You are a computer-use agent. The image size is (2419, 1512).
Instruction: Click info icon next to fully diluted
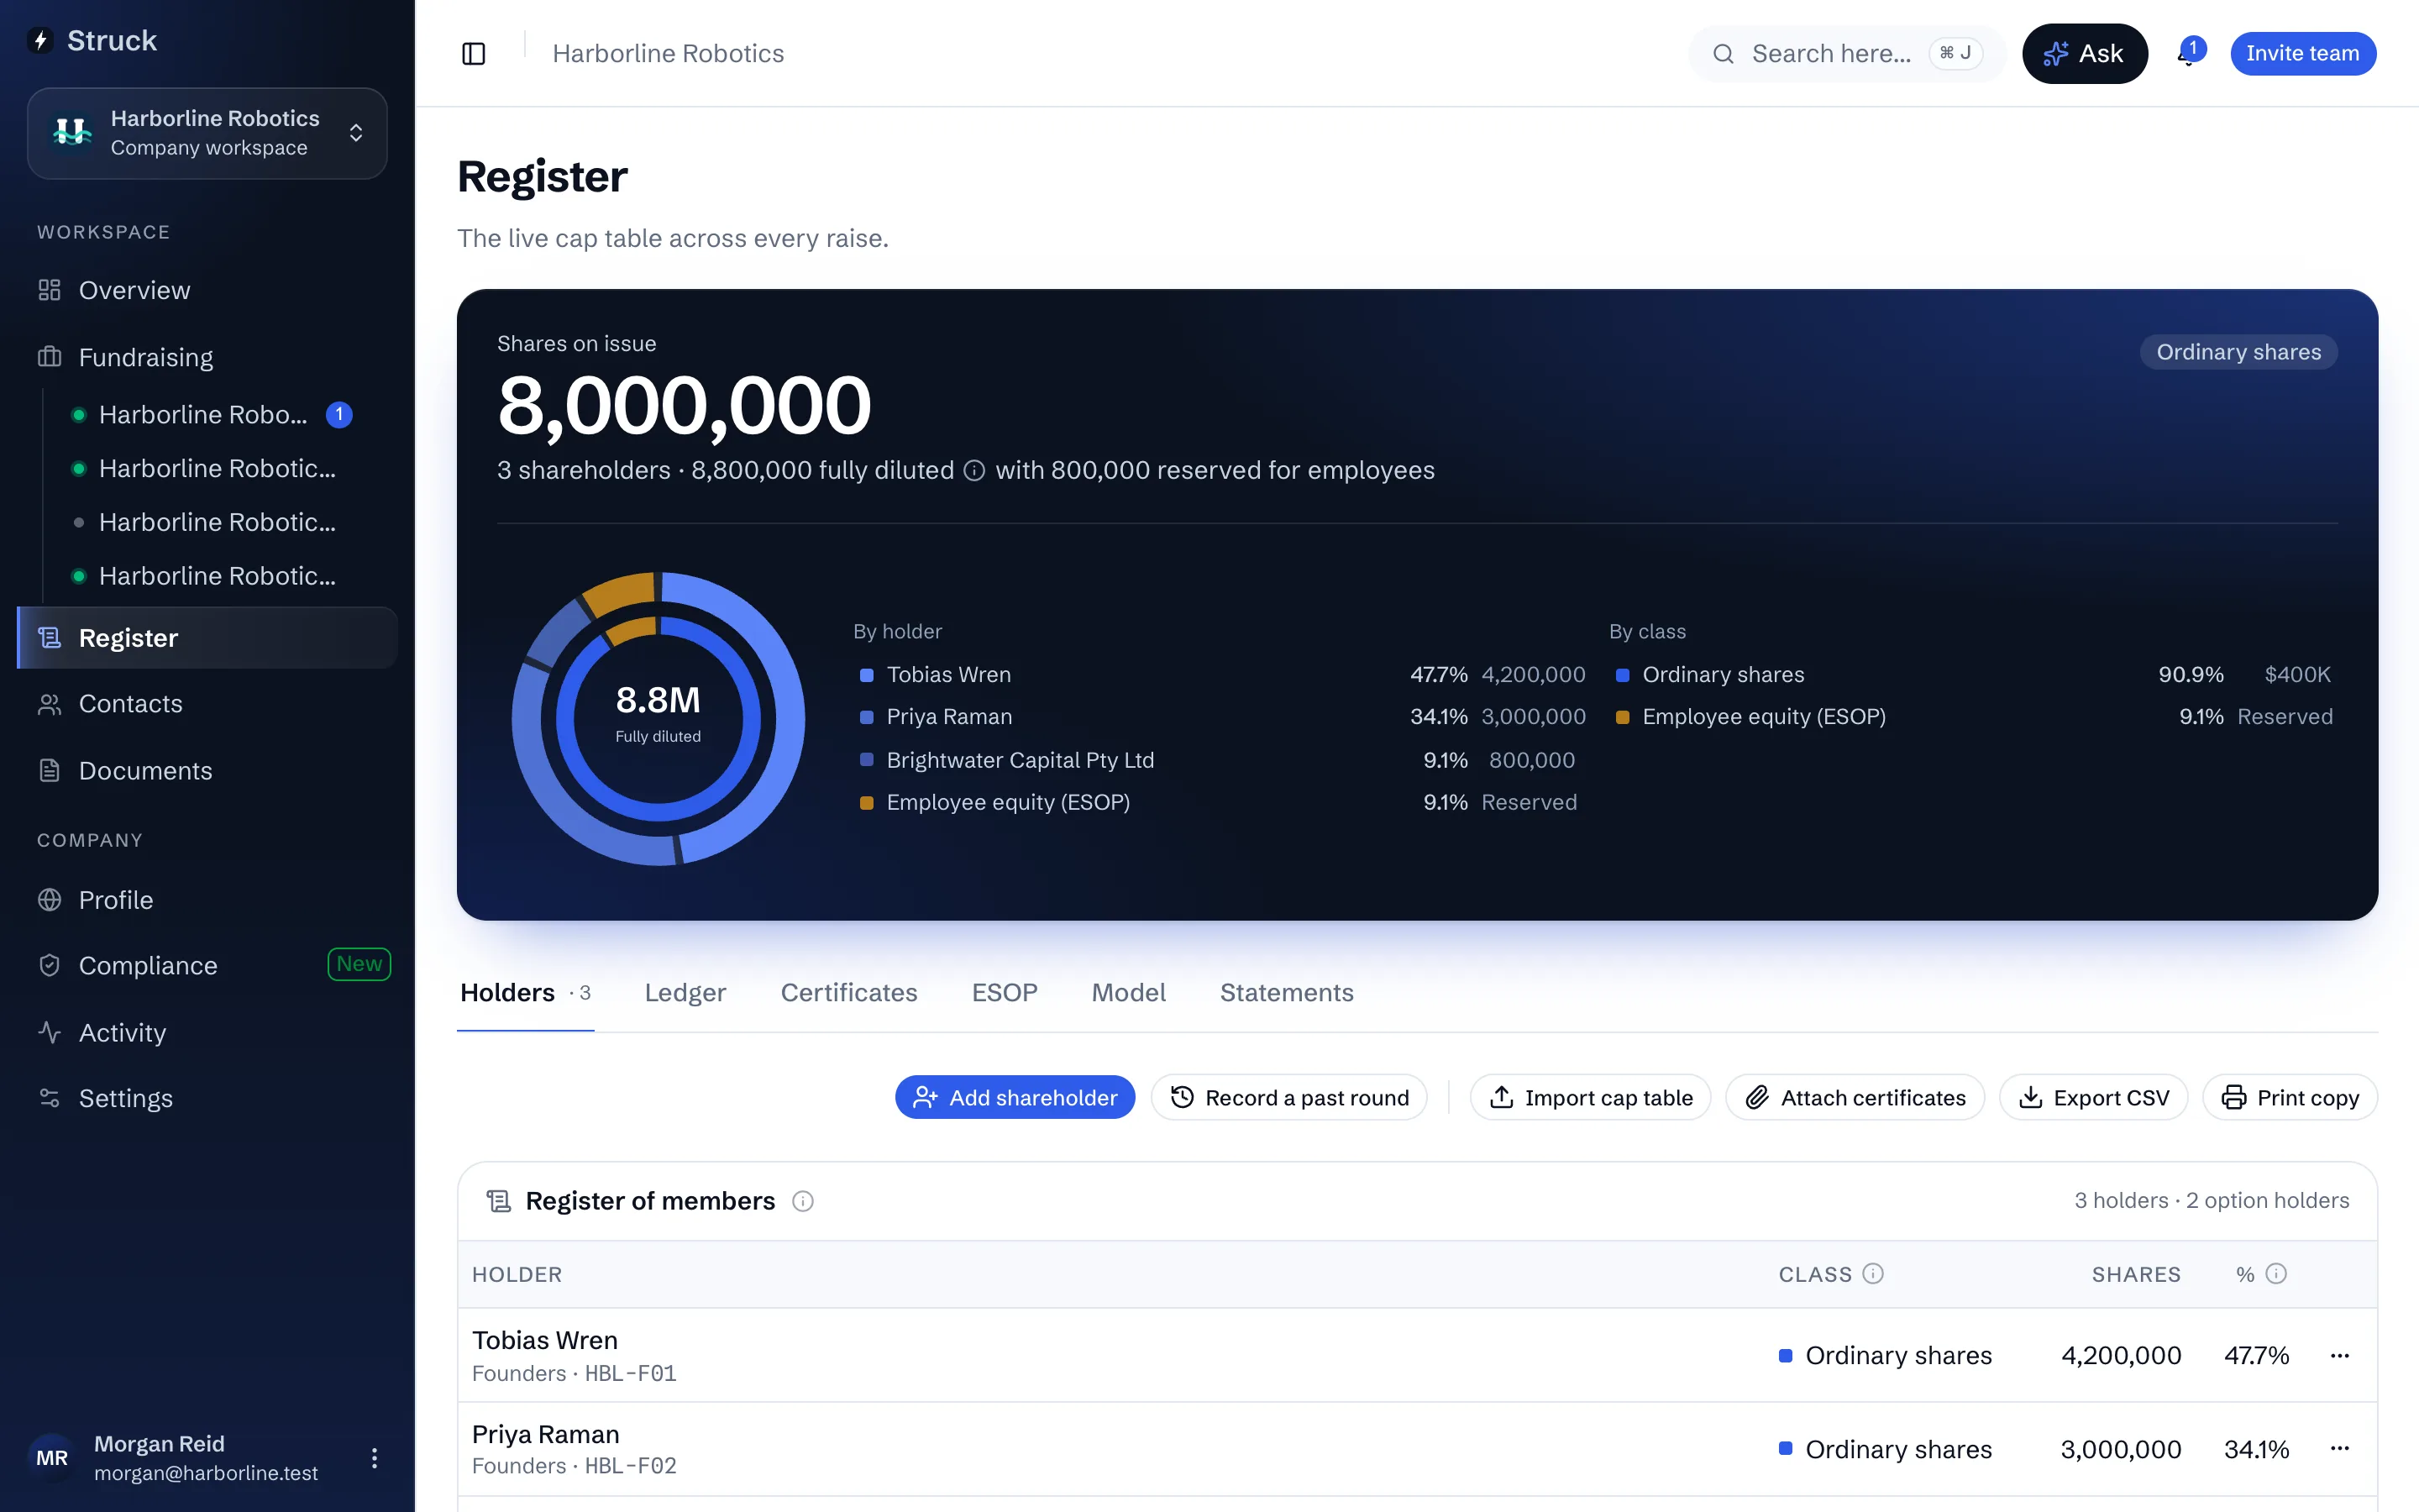coord(974,471)
